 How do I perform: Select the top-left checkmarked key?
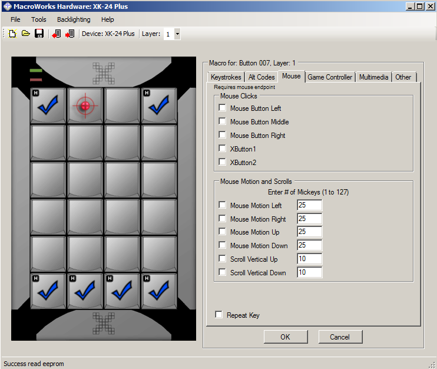coord(48,106)
